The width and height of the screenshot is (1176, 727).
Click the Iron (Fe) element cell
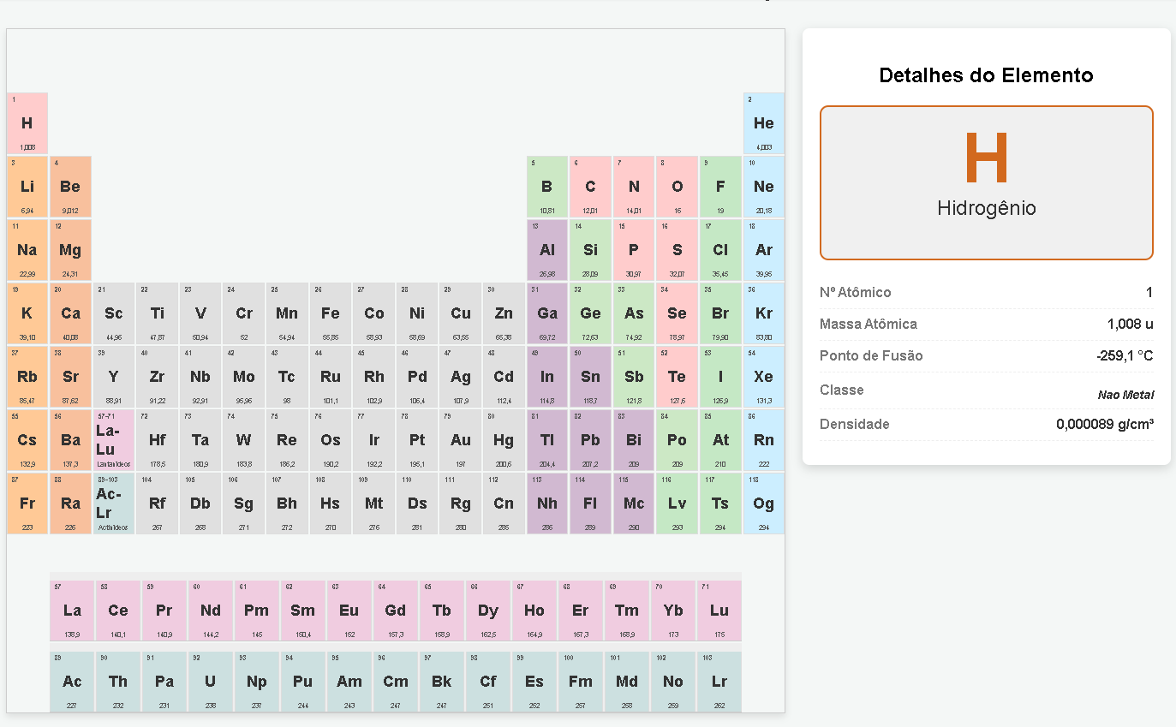[331, 313]
